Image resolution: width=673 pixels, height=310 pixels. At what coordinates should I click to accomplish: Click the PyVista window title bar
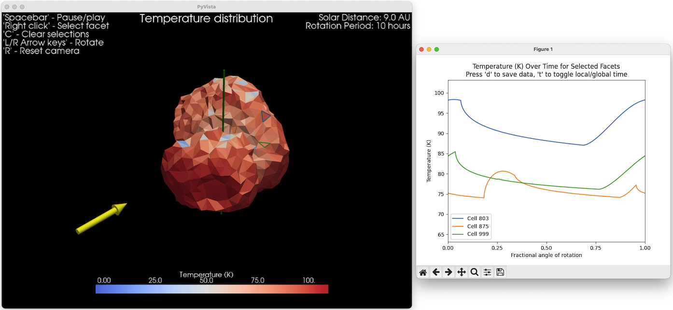coord(206,7)
